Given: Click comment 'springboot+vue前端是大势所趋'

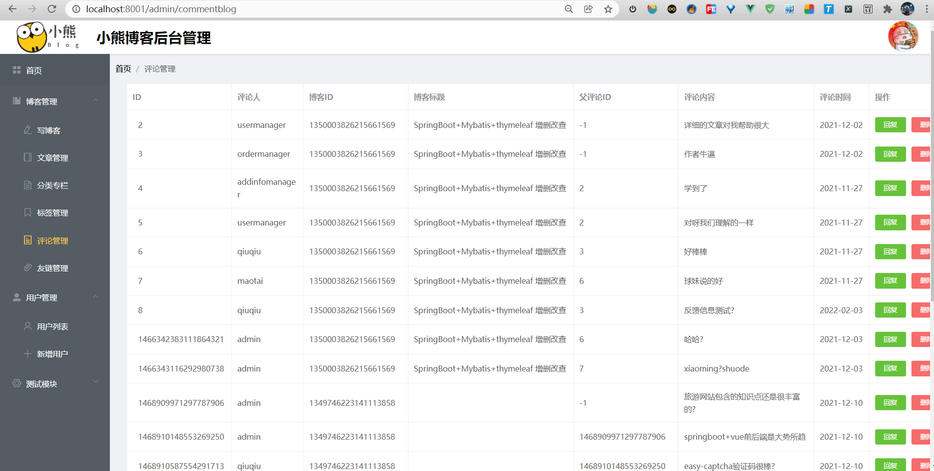Looking at the screenshot, I should point(745,437).
